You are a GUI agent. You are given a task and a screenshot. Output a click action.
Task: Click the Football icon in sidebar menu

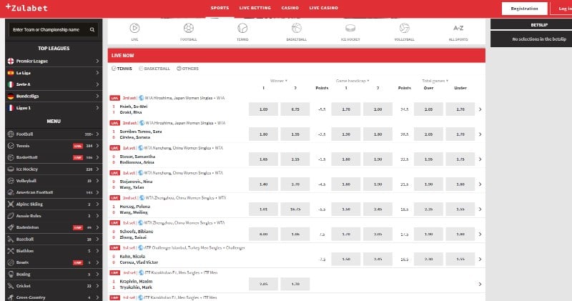pos(11,134)
